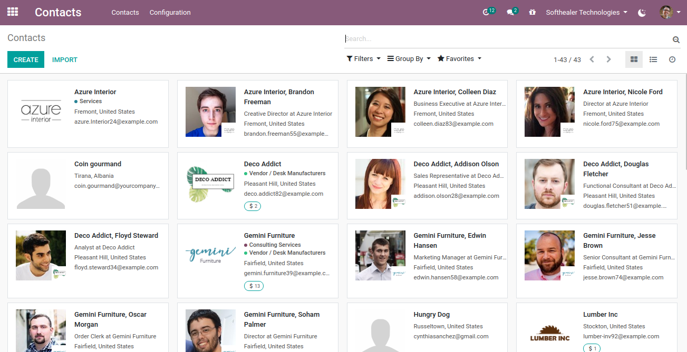Click the CREATE button
This screenshot has width=687, height=352.
pyautogui.click(x=26, y=59)
